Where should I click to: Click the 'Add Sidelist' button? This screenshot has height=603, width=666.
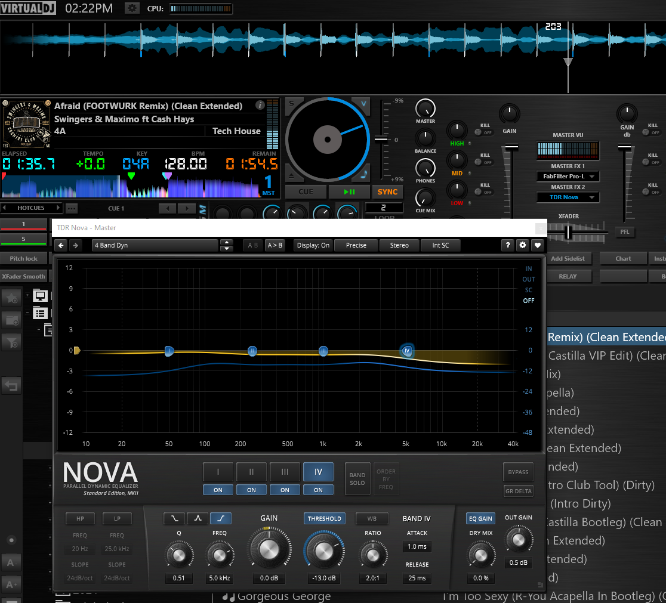[568, 259]
